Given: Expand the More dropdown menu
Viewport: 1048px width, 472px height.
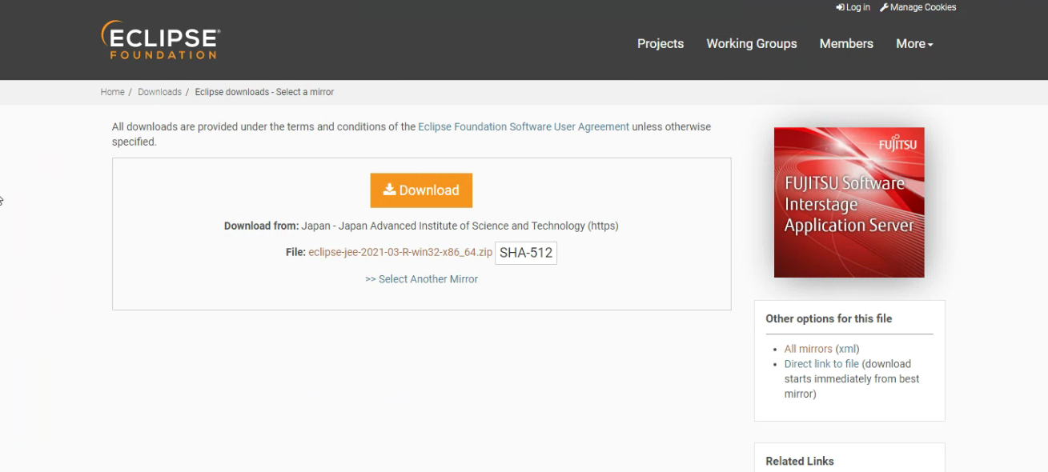Looking at the screenshot, I should pyautogui.click(x=915, y=44).
